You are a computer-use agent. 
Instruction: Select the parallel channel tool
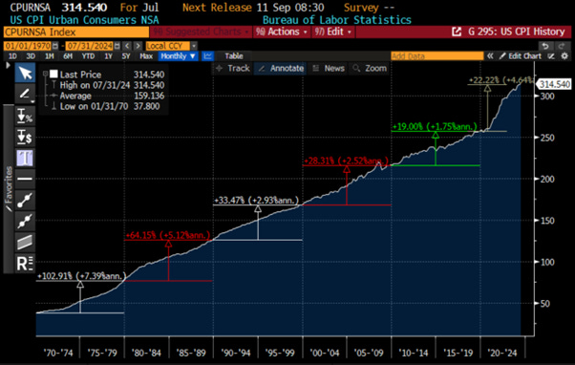25,242
